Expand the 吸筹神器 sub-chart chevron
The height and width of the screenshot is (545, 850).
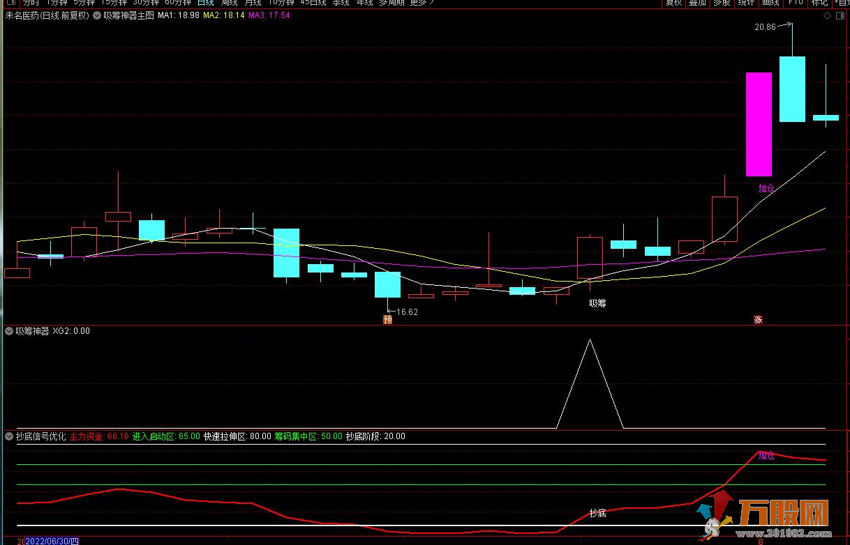pyautogui.click(x=9, y=331)
